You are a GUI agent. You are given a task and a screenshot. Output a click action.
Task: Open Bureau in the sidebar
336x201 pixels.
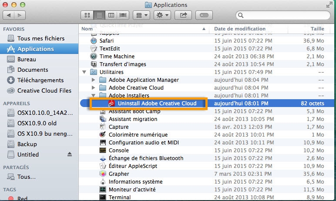[x=39, y=59]
